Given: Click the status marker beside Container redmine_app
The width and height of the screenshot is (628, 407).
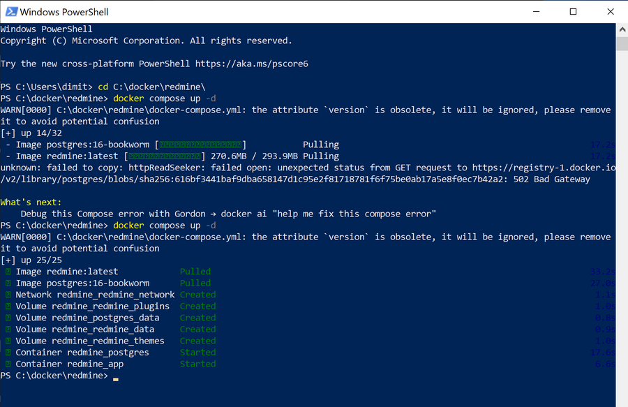Looking at the screenshot, I should tap(8, 364).
